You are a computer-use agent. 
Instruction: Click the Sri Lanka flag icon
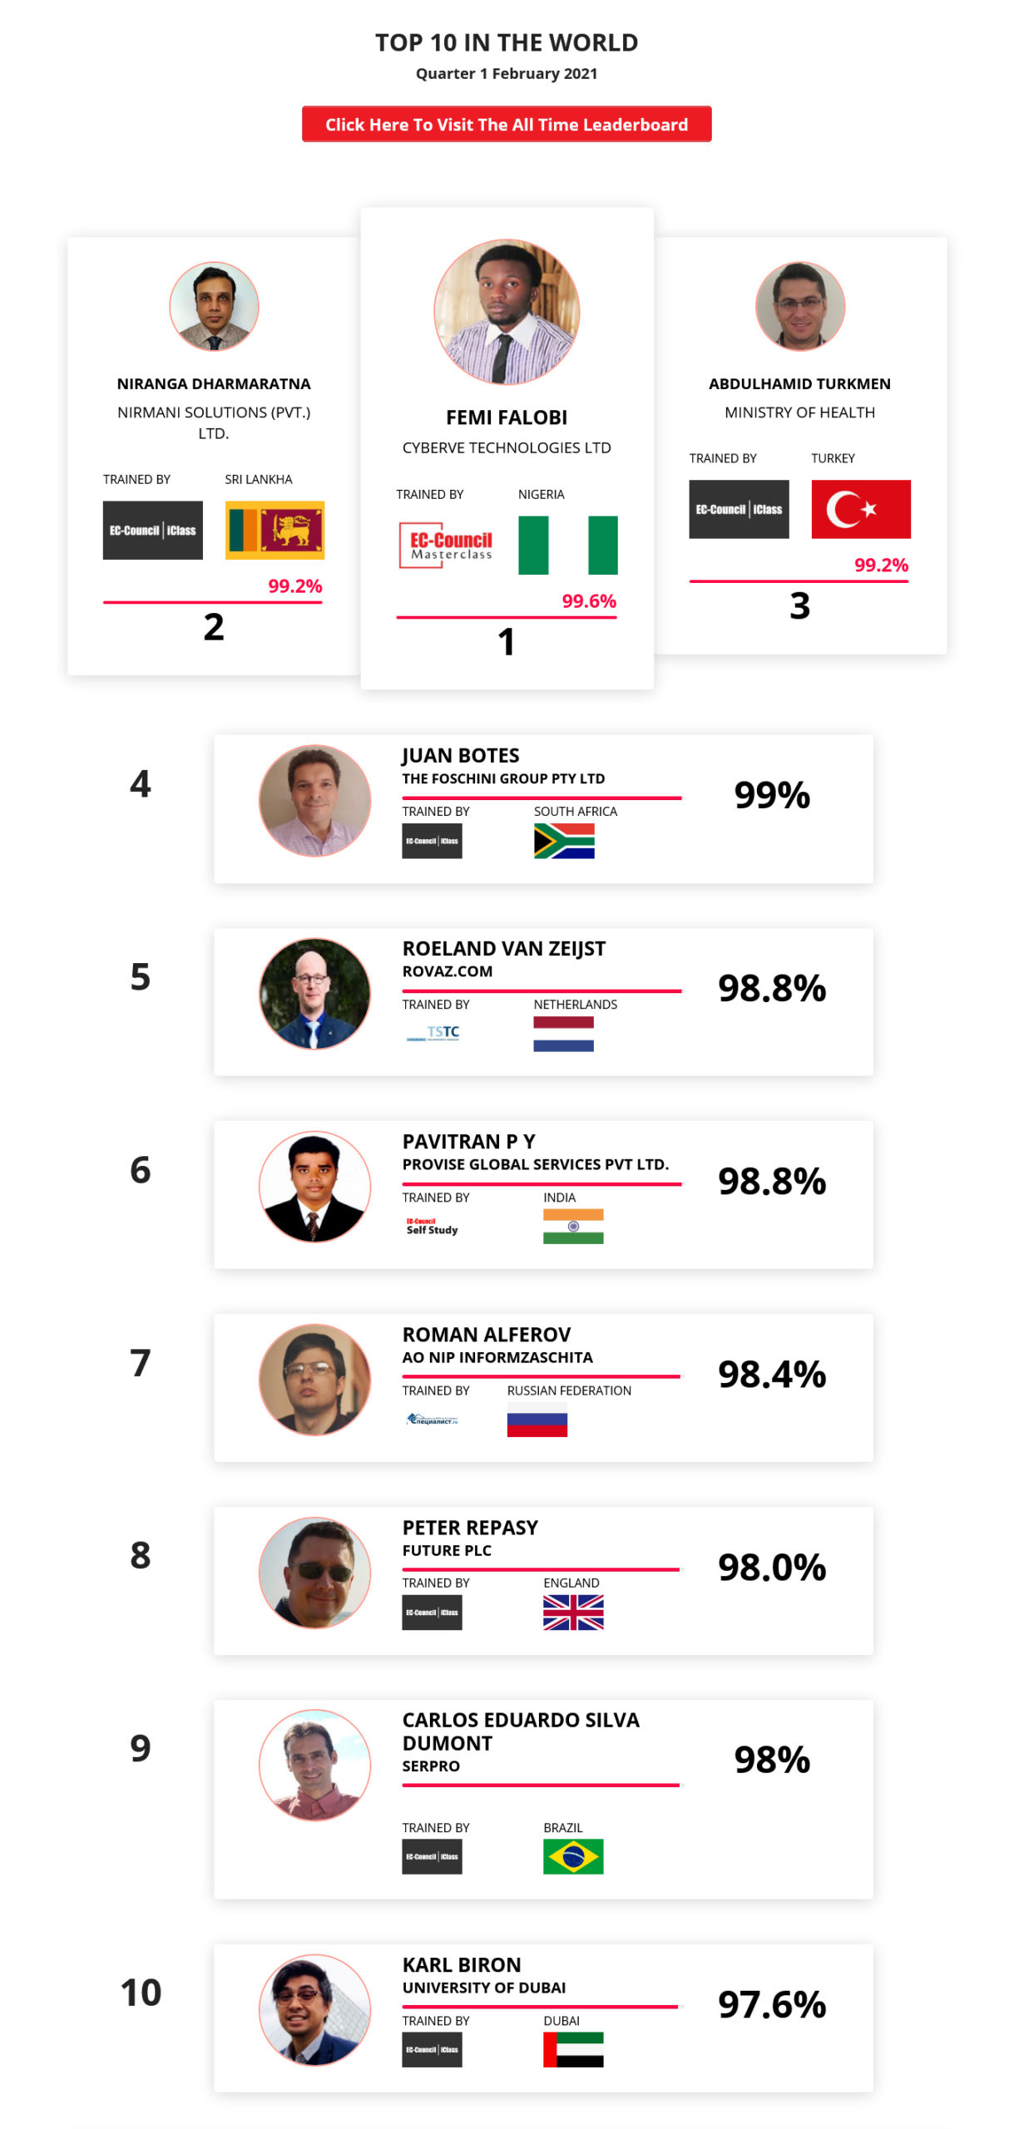275,528
